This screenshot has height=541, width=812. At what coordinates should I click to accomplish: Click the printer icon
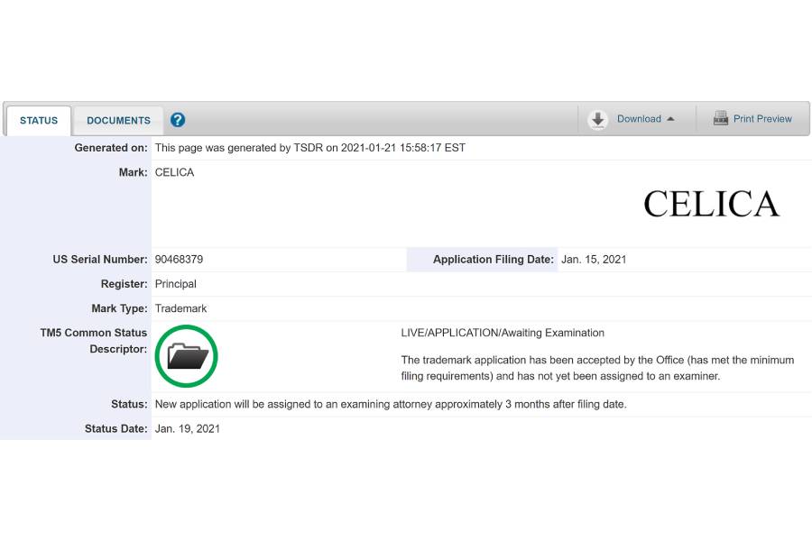[721, 118]
